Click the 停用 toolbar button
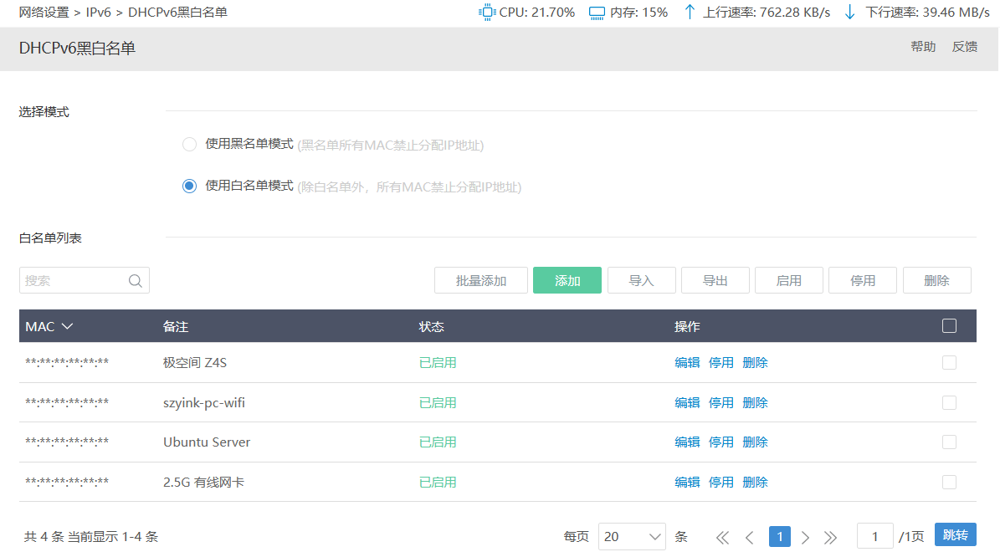The height and width of the screenshot is (557, 1000). (x=862, y=280)
